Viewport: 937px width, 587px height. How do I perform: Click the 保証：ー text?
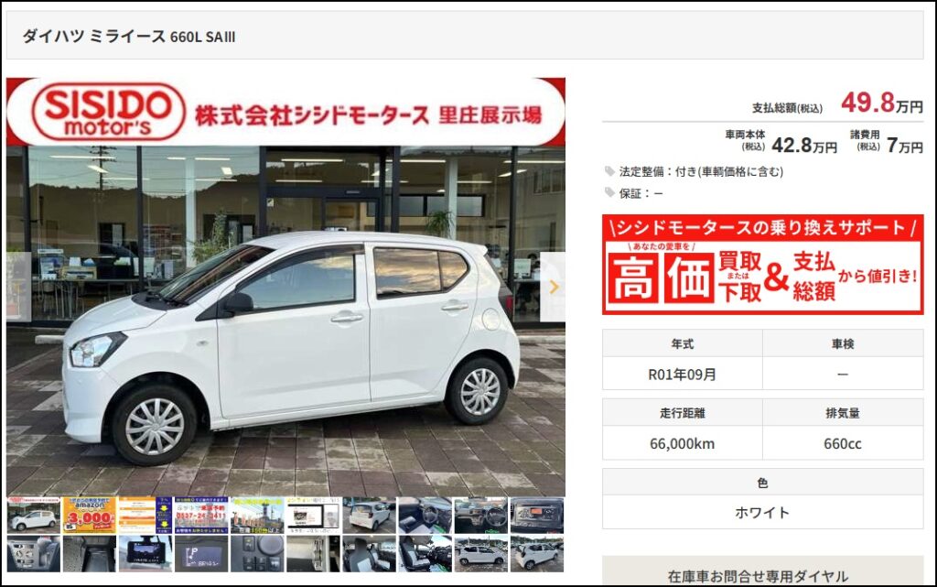pos(641,193)
